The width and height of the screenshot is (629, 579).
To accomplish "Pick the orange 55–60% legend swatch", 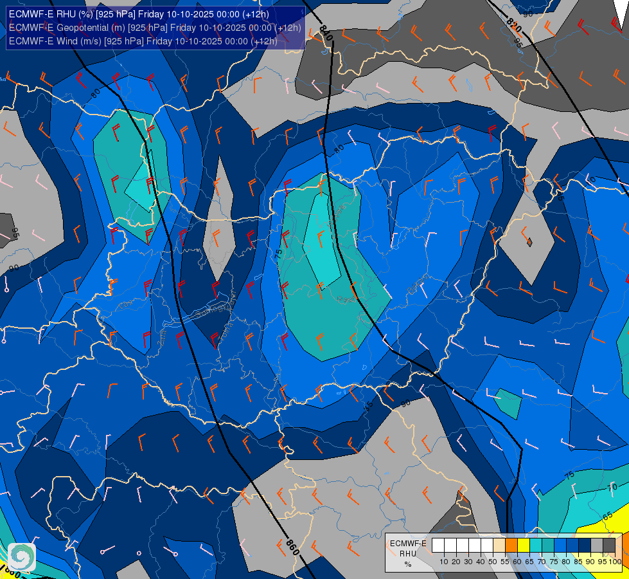I will pos(511,545).
